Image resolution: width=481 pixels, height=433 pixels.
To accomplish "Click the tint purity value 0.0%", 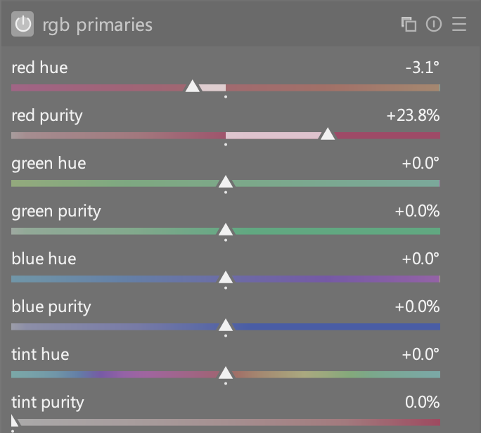I will [422, 402].
